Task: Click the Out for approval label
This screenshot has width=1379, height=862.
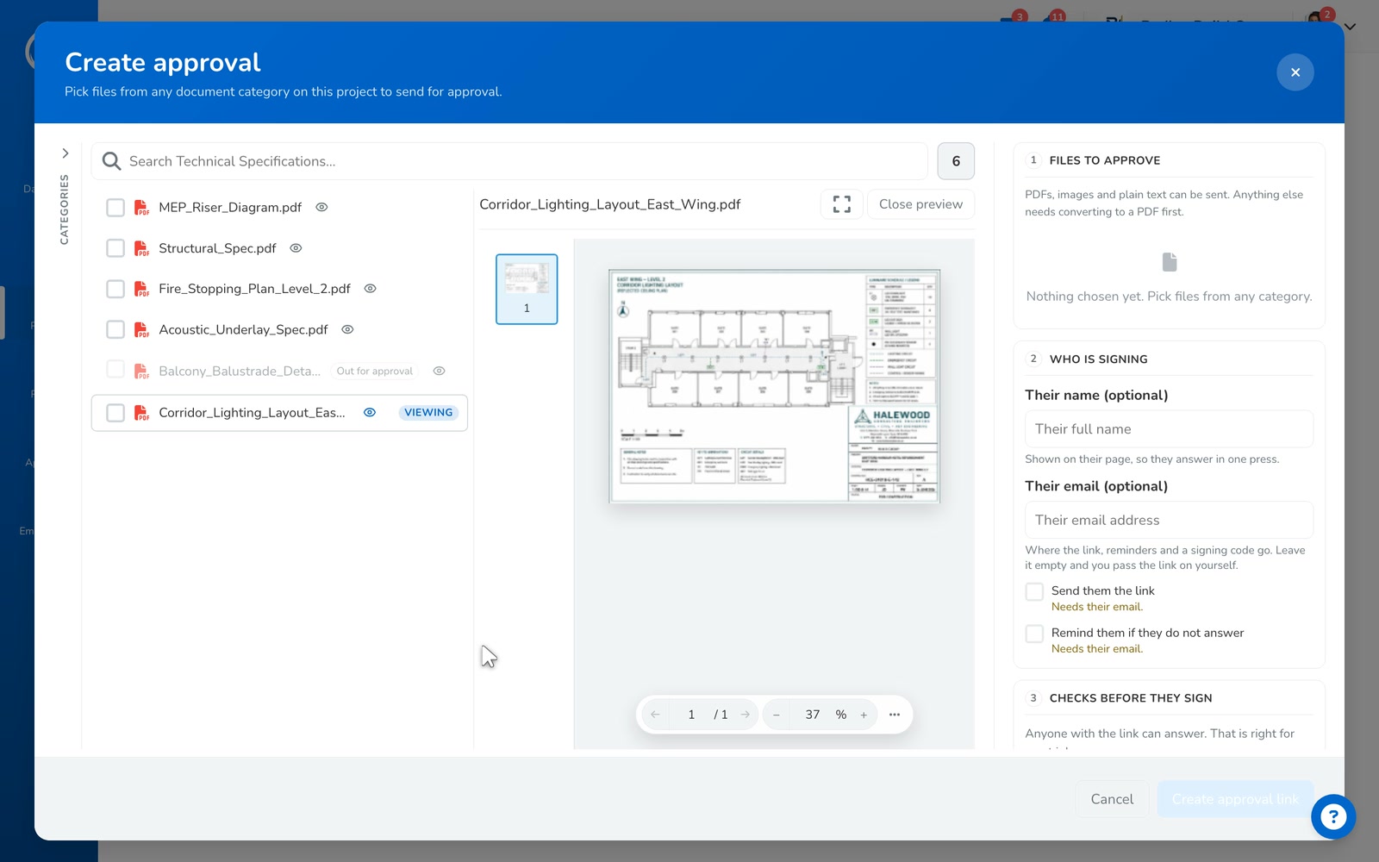Action: tap(375, 371)
